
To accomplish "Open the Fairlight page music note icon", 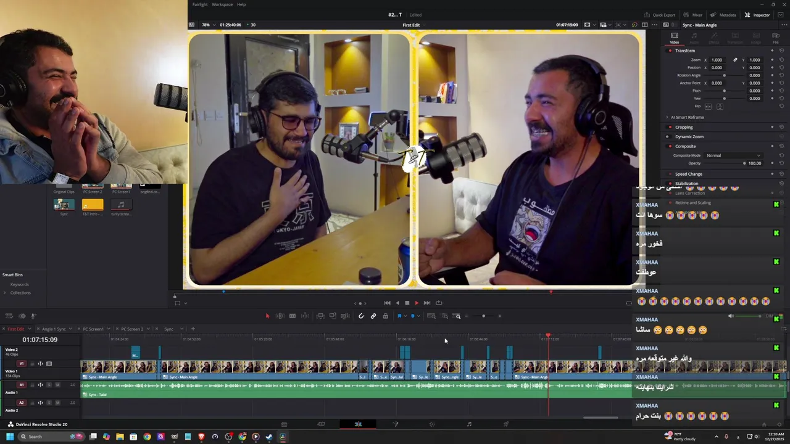I will click(x=469, y=424).
